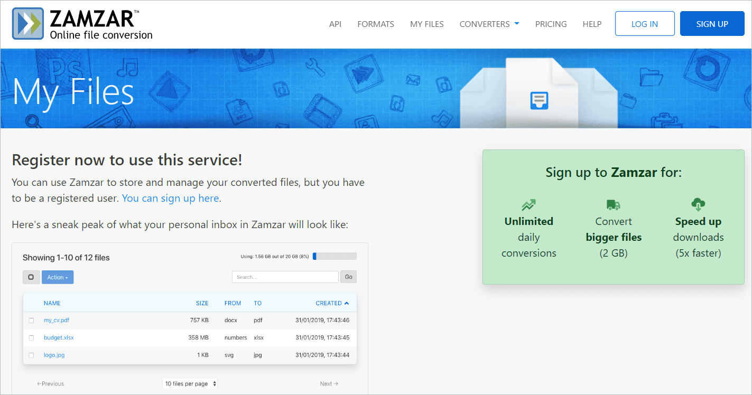Click the 'Showing 1-10 of 12 files' text
Image resolution: width=752 pixels, height=395 pixels.
66,258
